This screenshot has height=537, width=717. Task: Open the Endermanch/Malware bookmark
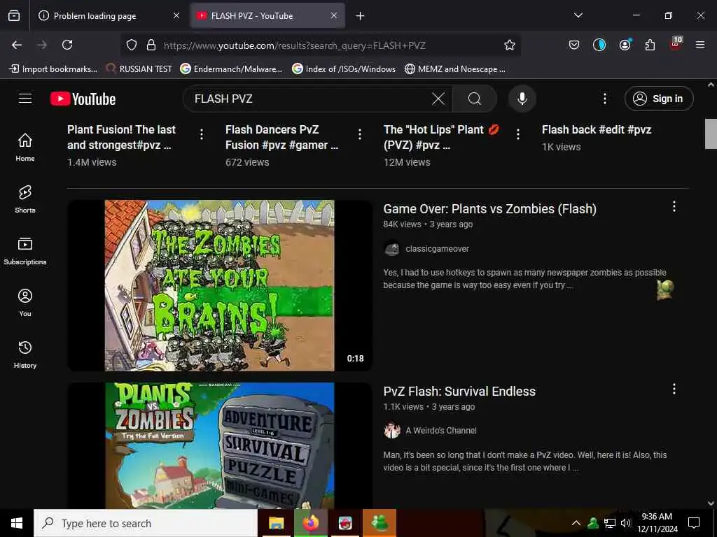point(231,69)
